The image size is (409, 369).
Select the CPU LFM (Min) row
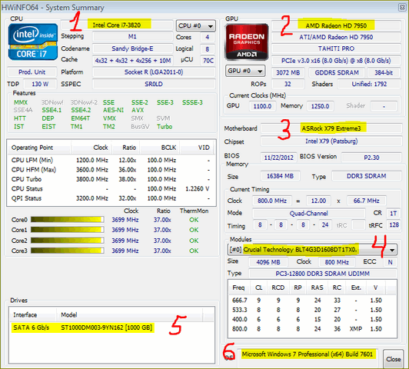pyautogui.click(x=111, y=160)
